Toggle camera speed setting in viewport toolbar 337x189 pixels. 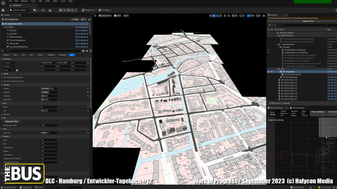[x=258, y=15]
